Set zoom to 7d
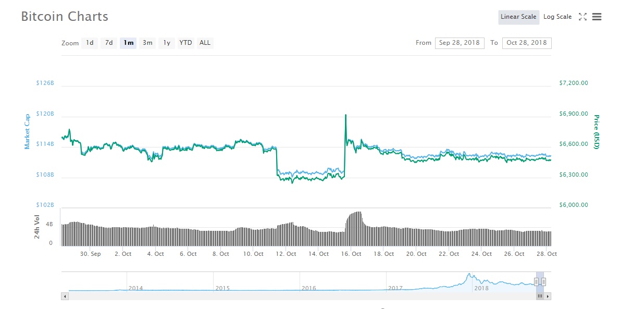Screen dimensions: 620x309 pyautogui.click(x=109, y=43)
